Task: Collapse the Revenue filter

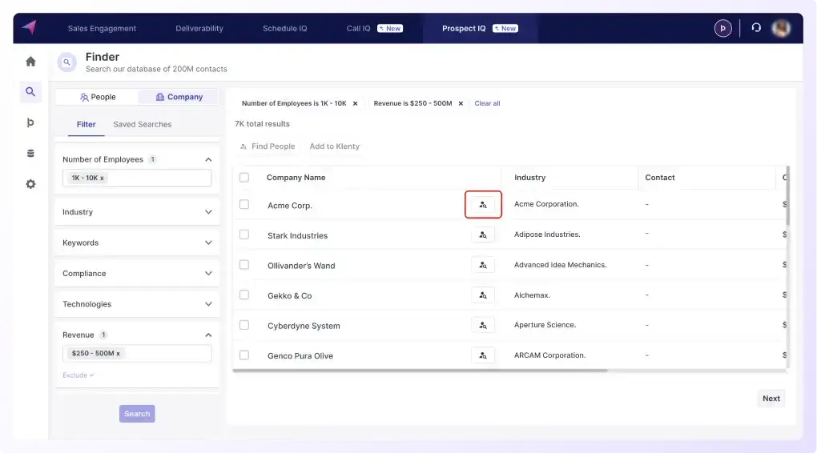Action: coord(208,335)
